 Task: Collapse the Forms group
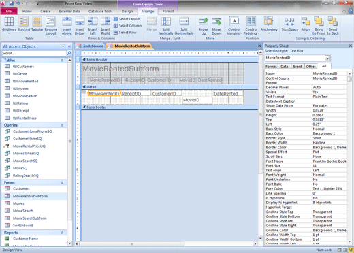click(x=62, y=183)
